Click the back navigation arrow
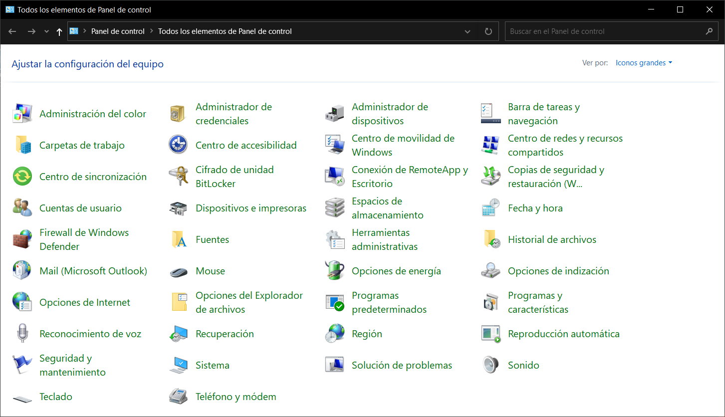This screenshot has height=417, width=725. point(12,31)
